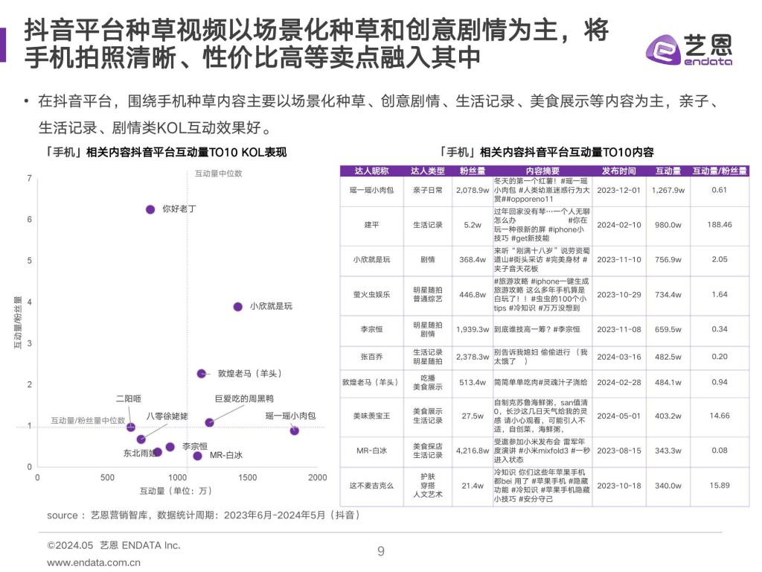Click the 萤火虫娱乐 name cell
The height and width of the screenshot is (572, 762).
[371, 295]
